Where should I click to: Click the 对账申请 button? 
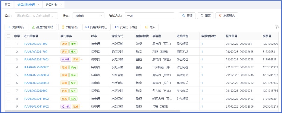coord(16,27)
